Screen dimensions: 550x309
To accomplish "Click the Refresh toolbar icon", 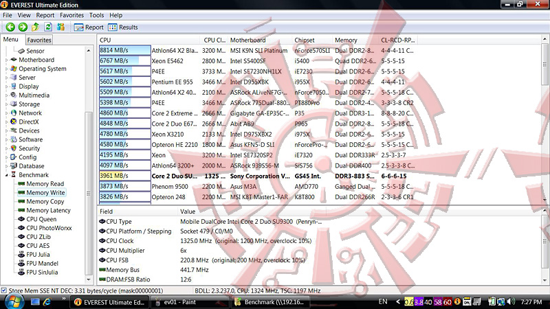I will 48,27.
